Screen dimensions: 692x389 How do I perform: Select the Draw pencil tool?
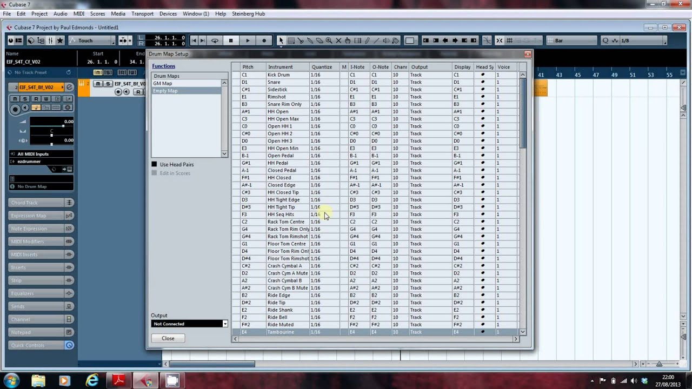367,41
